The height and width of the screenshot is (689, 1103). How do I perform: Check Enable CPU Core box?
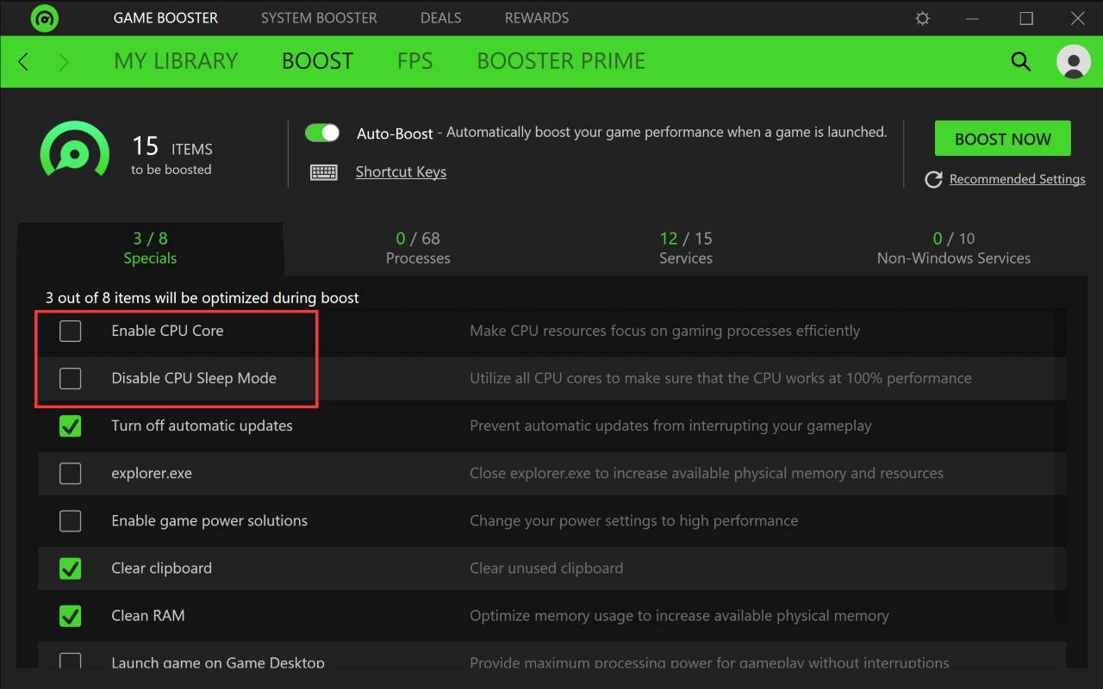70,331
